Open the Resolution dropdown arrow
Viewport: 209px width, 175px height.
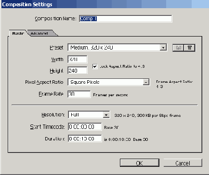click(106, 115)
